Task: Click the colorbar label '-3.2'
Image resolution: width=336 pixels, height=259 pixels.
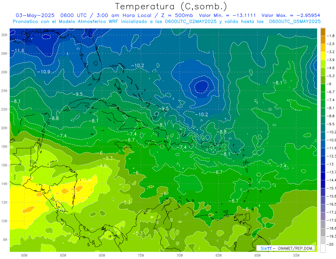Action: tap(331, 52)
